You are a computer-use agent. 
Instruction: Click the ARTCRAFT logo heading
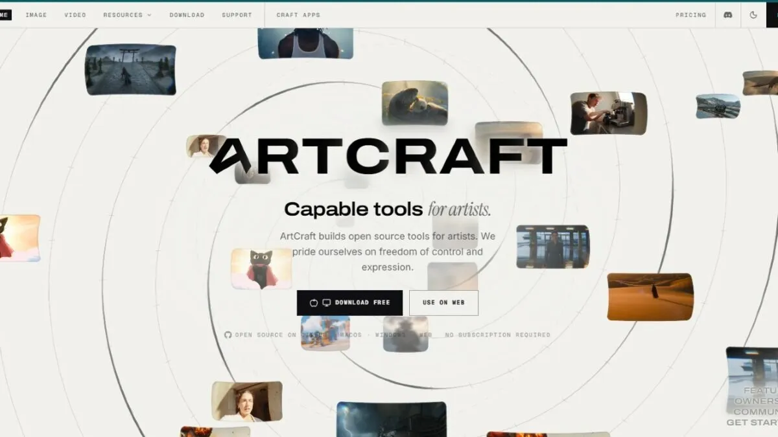(x=388, y=156)
